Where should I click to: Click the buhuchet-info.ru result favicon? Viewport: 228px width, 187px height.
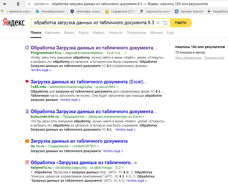coord(27,111)
